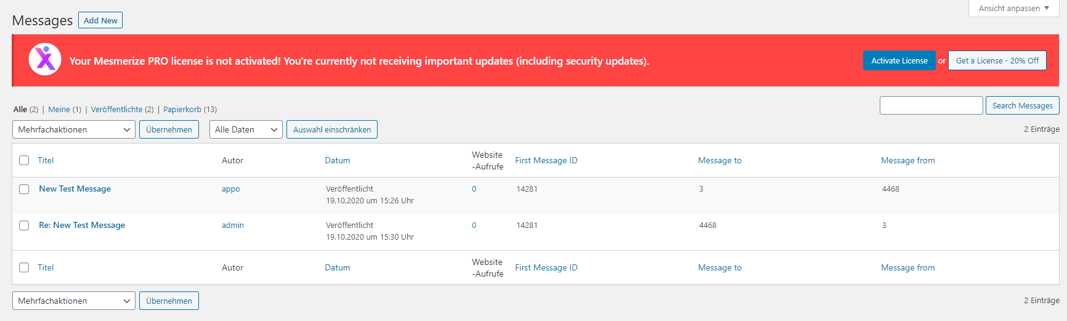
Task: Click Get a License - 20% Off
Action: (x=997, y=60)
